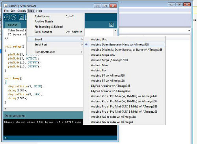This screenshot has height=144, width=197.
Task: Choose Pro Mini (3.3V, 8 MHz) w/ ATmega328
Action: tap(125, 106)
